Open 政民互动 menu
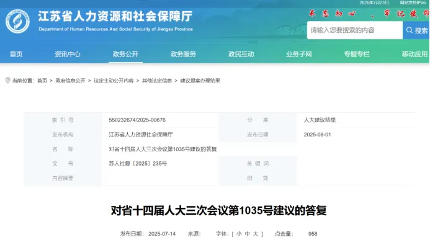This screenshot has height=245, width=430. point(241,54)
